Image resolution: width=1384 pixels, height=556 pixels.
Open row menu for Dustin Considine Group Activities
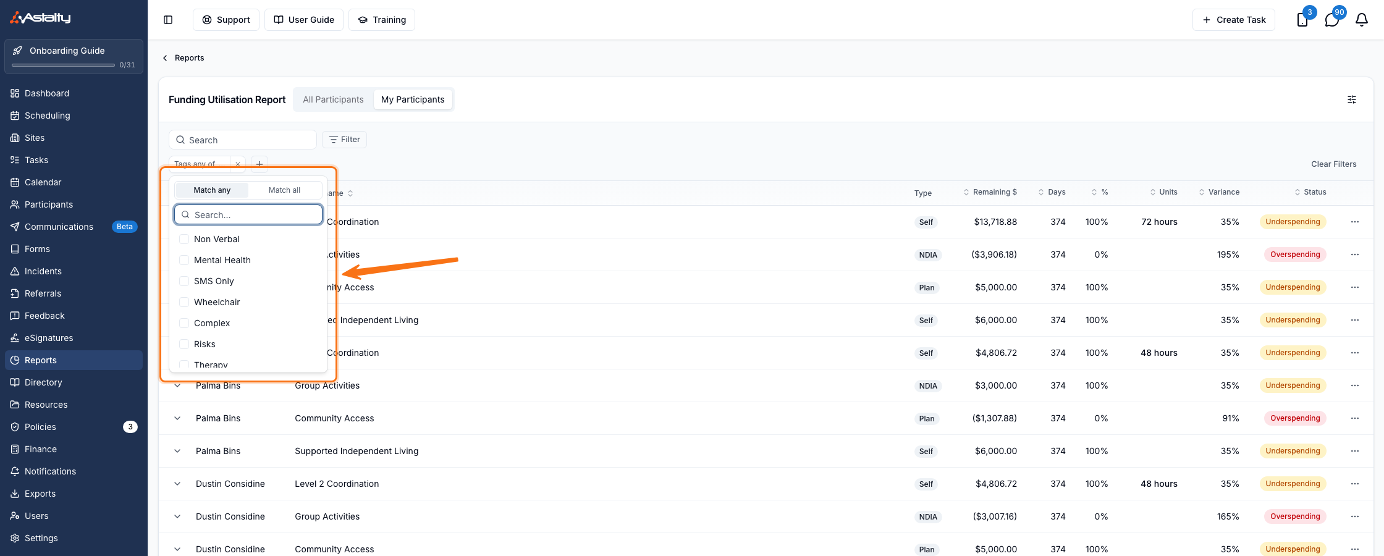(1355, 516)
